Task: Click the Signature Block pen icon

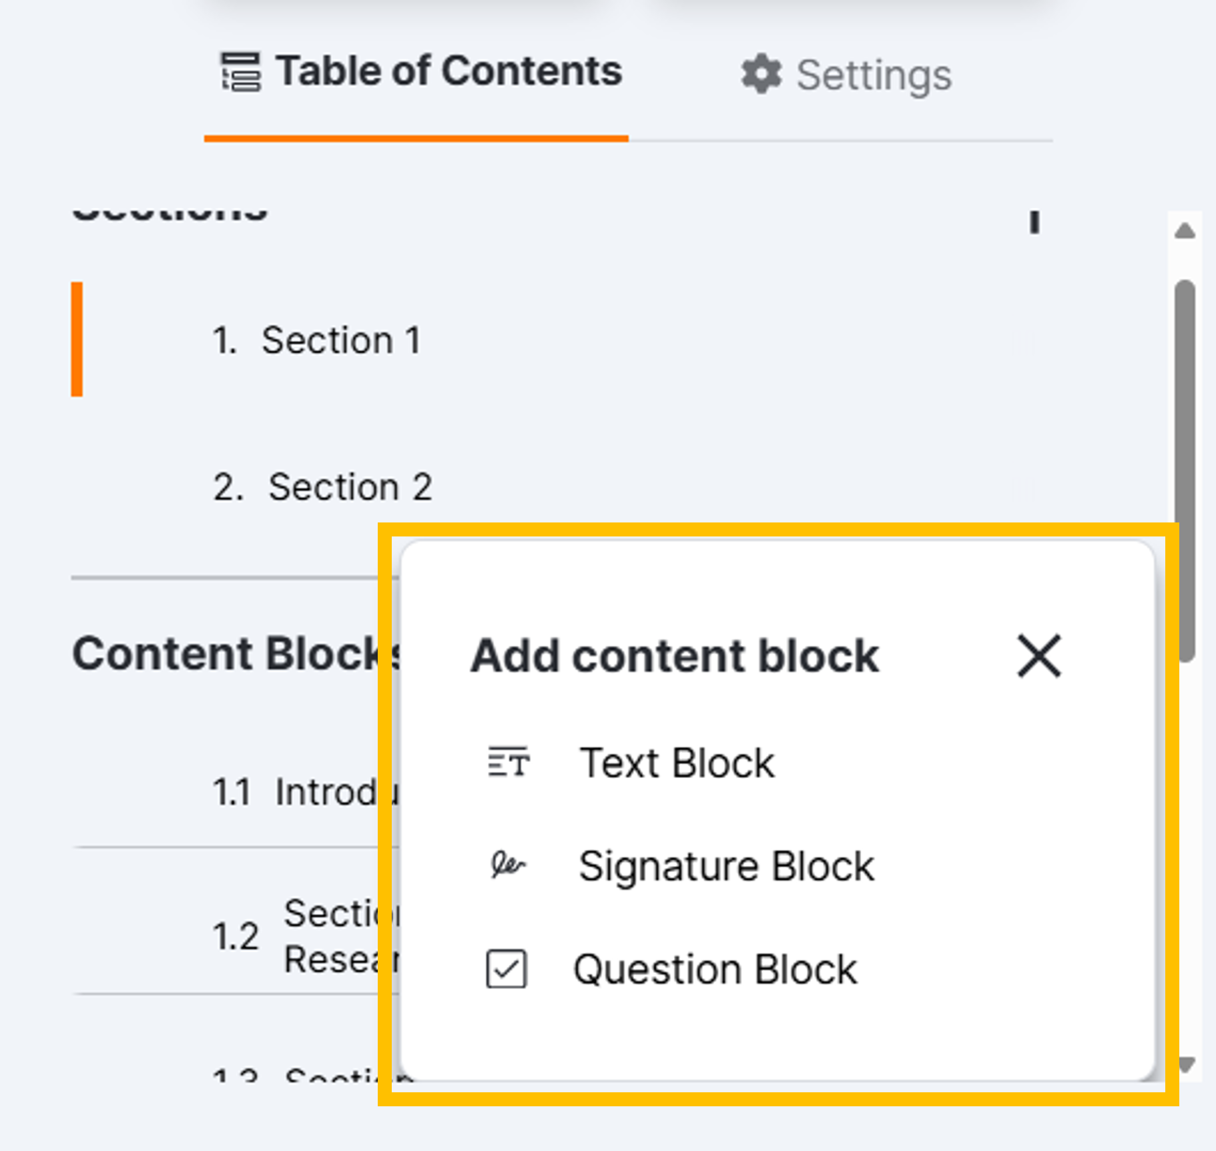Action: click(x=507, y=865)
